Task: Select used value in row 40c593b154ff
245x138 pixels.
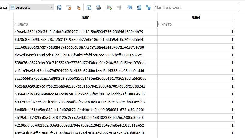Action: pos(196,133)
